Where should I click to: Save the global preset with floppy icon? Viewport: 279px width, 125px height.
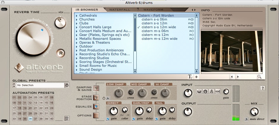tap(67, 85)
